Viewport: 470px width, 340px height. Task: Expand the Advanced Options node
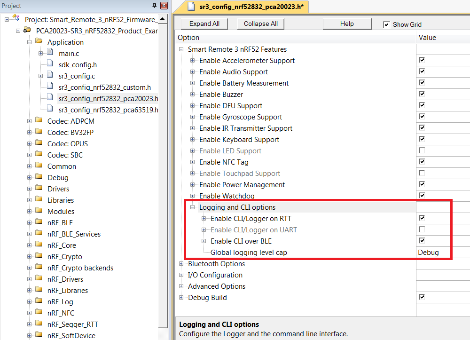181,286
